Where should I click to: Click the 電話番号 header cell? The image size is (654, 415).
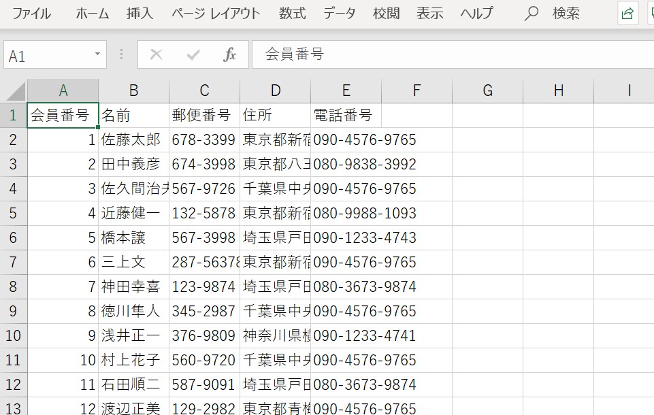coord(346,115)
